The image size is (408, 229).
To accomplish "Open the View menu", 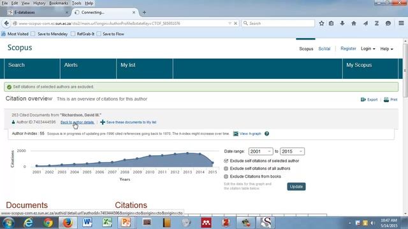I will [x=25, y=3].
